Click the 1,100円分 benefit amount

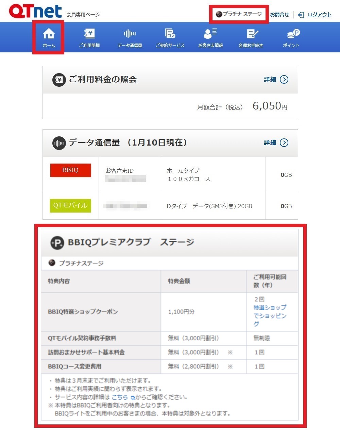pyautogui.click(x=181, y=312)
